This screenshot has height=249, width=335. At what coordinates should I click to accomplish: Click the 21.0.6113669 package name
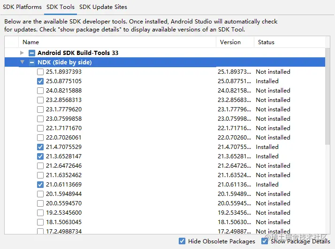pyautogui.click(x=64, y=184)
